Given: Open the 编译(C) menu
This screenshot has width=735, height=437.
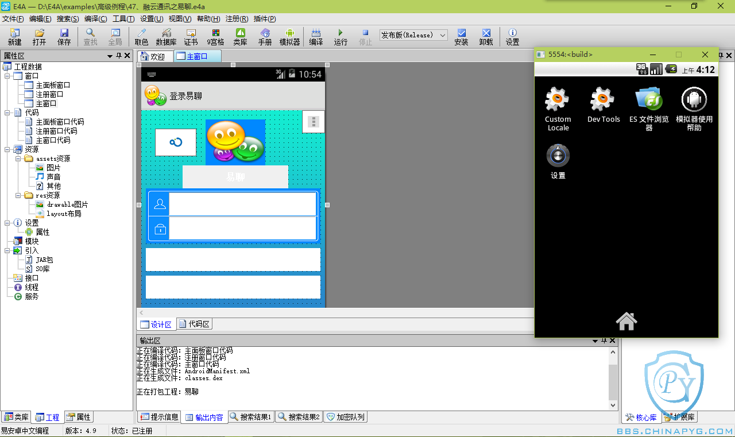Looking at the screenshot, I should [96, 19].
